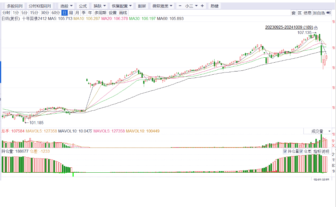Click the 加自选 button
336x207 pixels.
pos(319,13)
